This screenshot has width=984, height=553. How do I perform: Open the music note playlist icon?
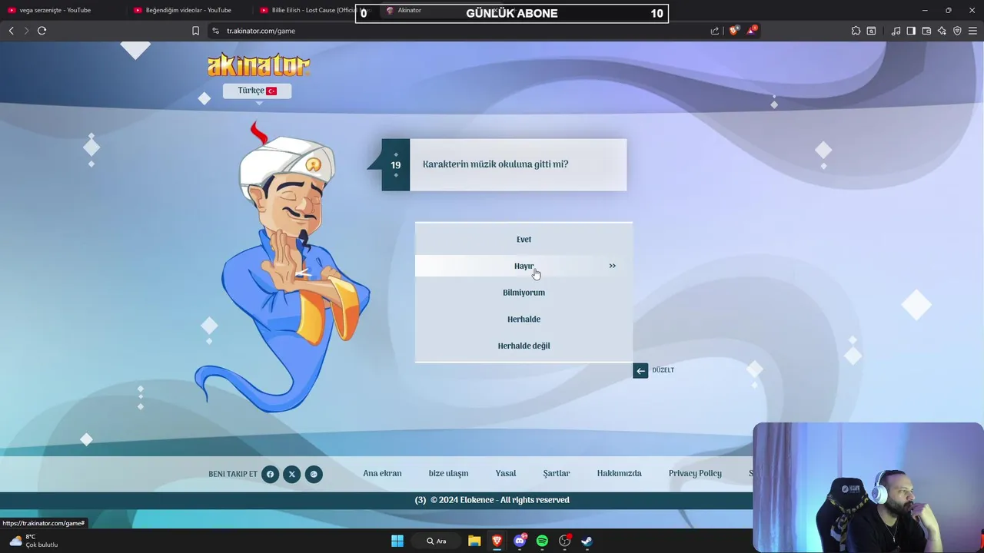pos(896,31)
